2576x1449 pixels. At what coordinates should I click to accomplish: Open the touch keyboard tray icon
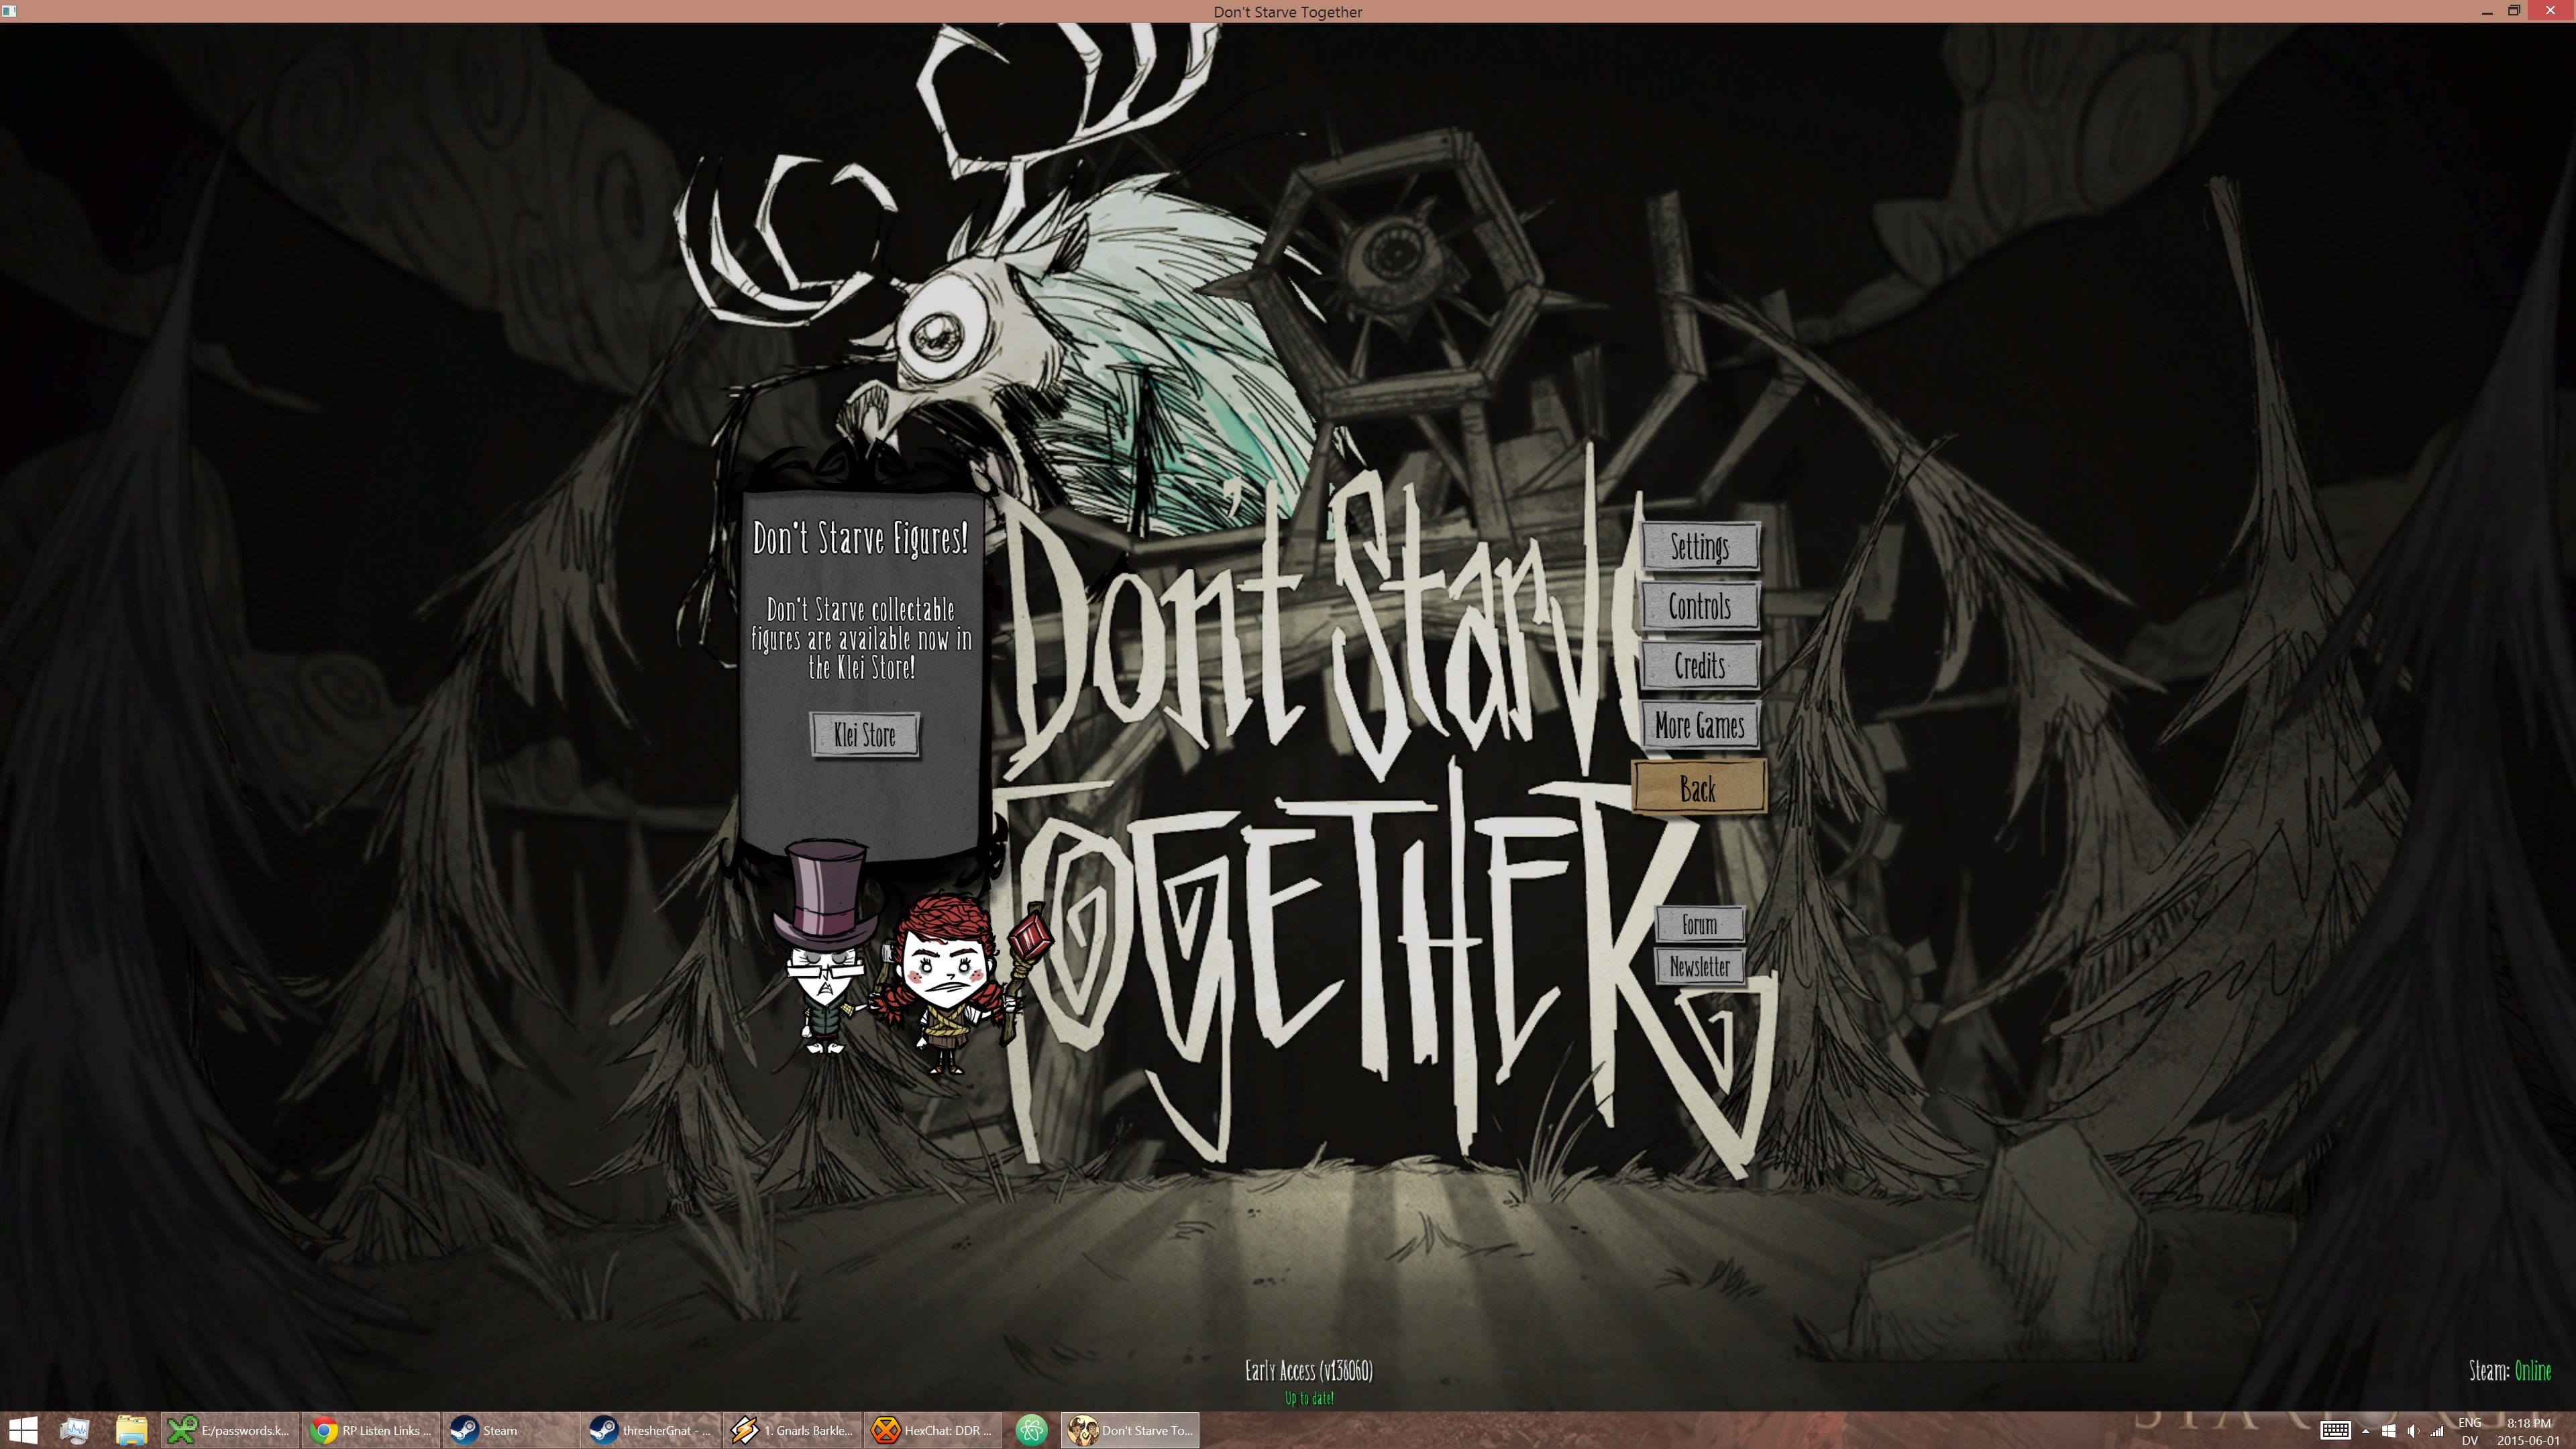point(2335,1431)
